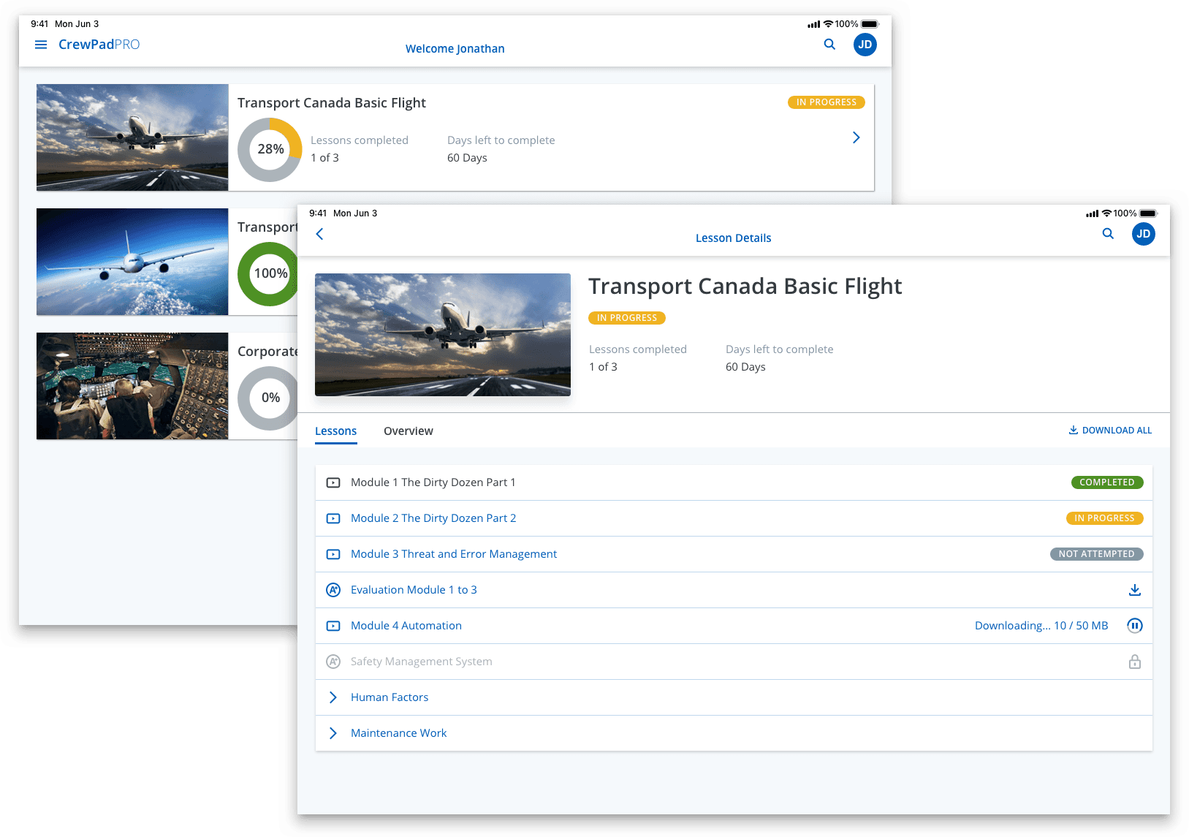Screen dimensions: 1189x837
Task: Click search icon in Lesson Details header
Action: [1108, 233]
